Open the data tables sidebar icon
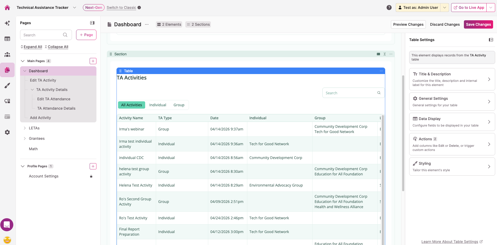 [7, 39]
